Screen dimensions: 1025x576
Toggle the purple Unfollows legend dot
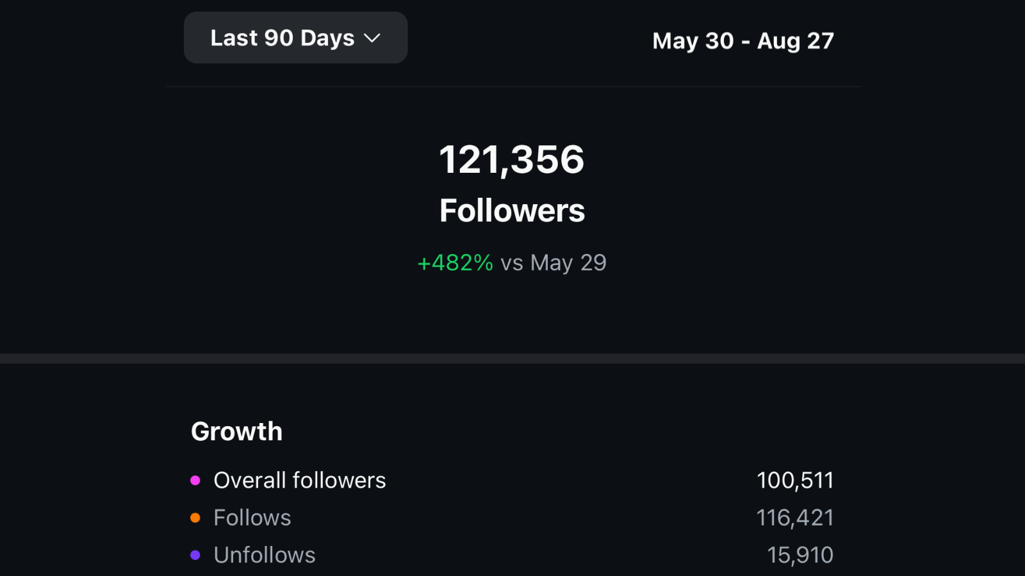click(195, 555)
